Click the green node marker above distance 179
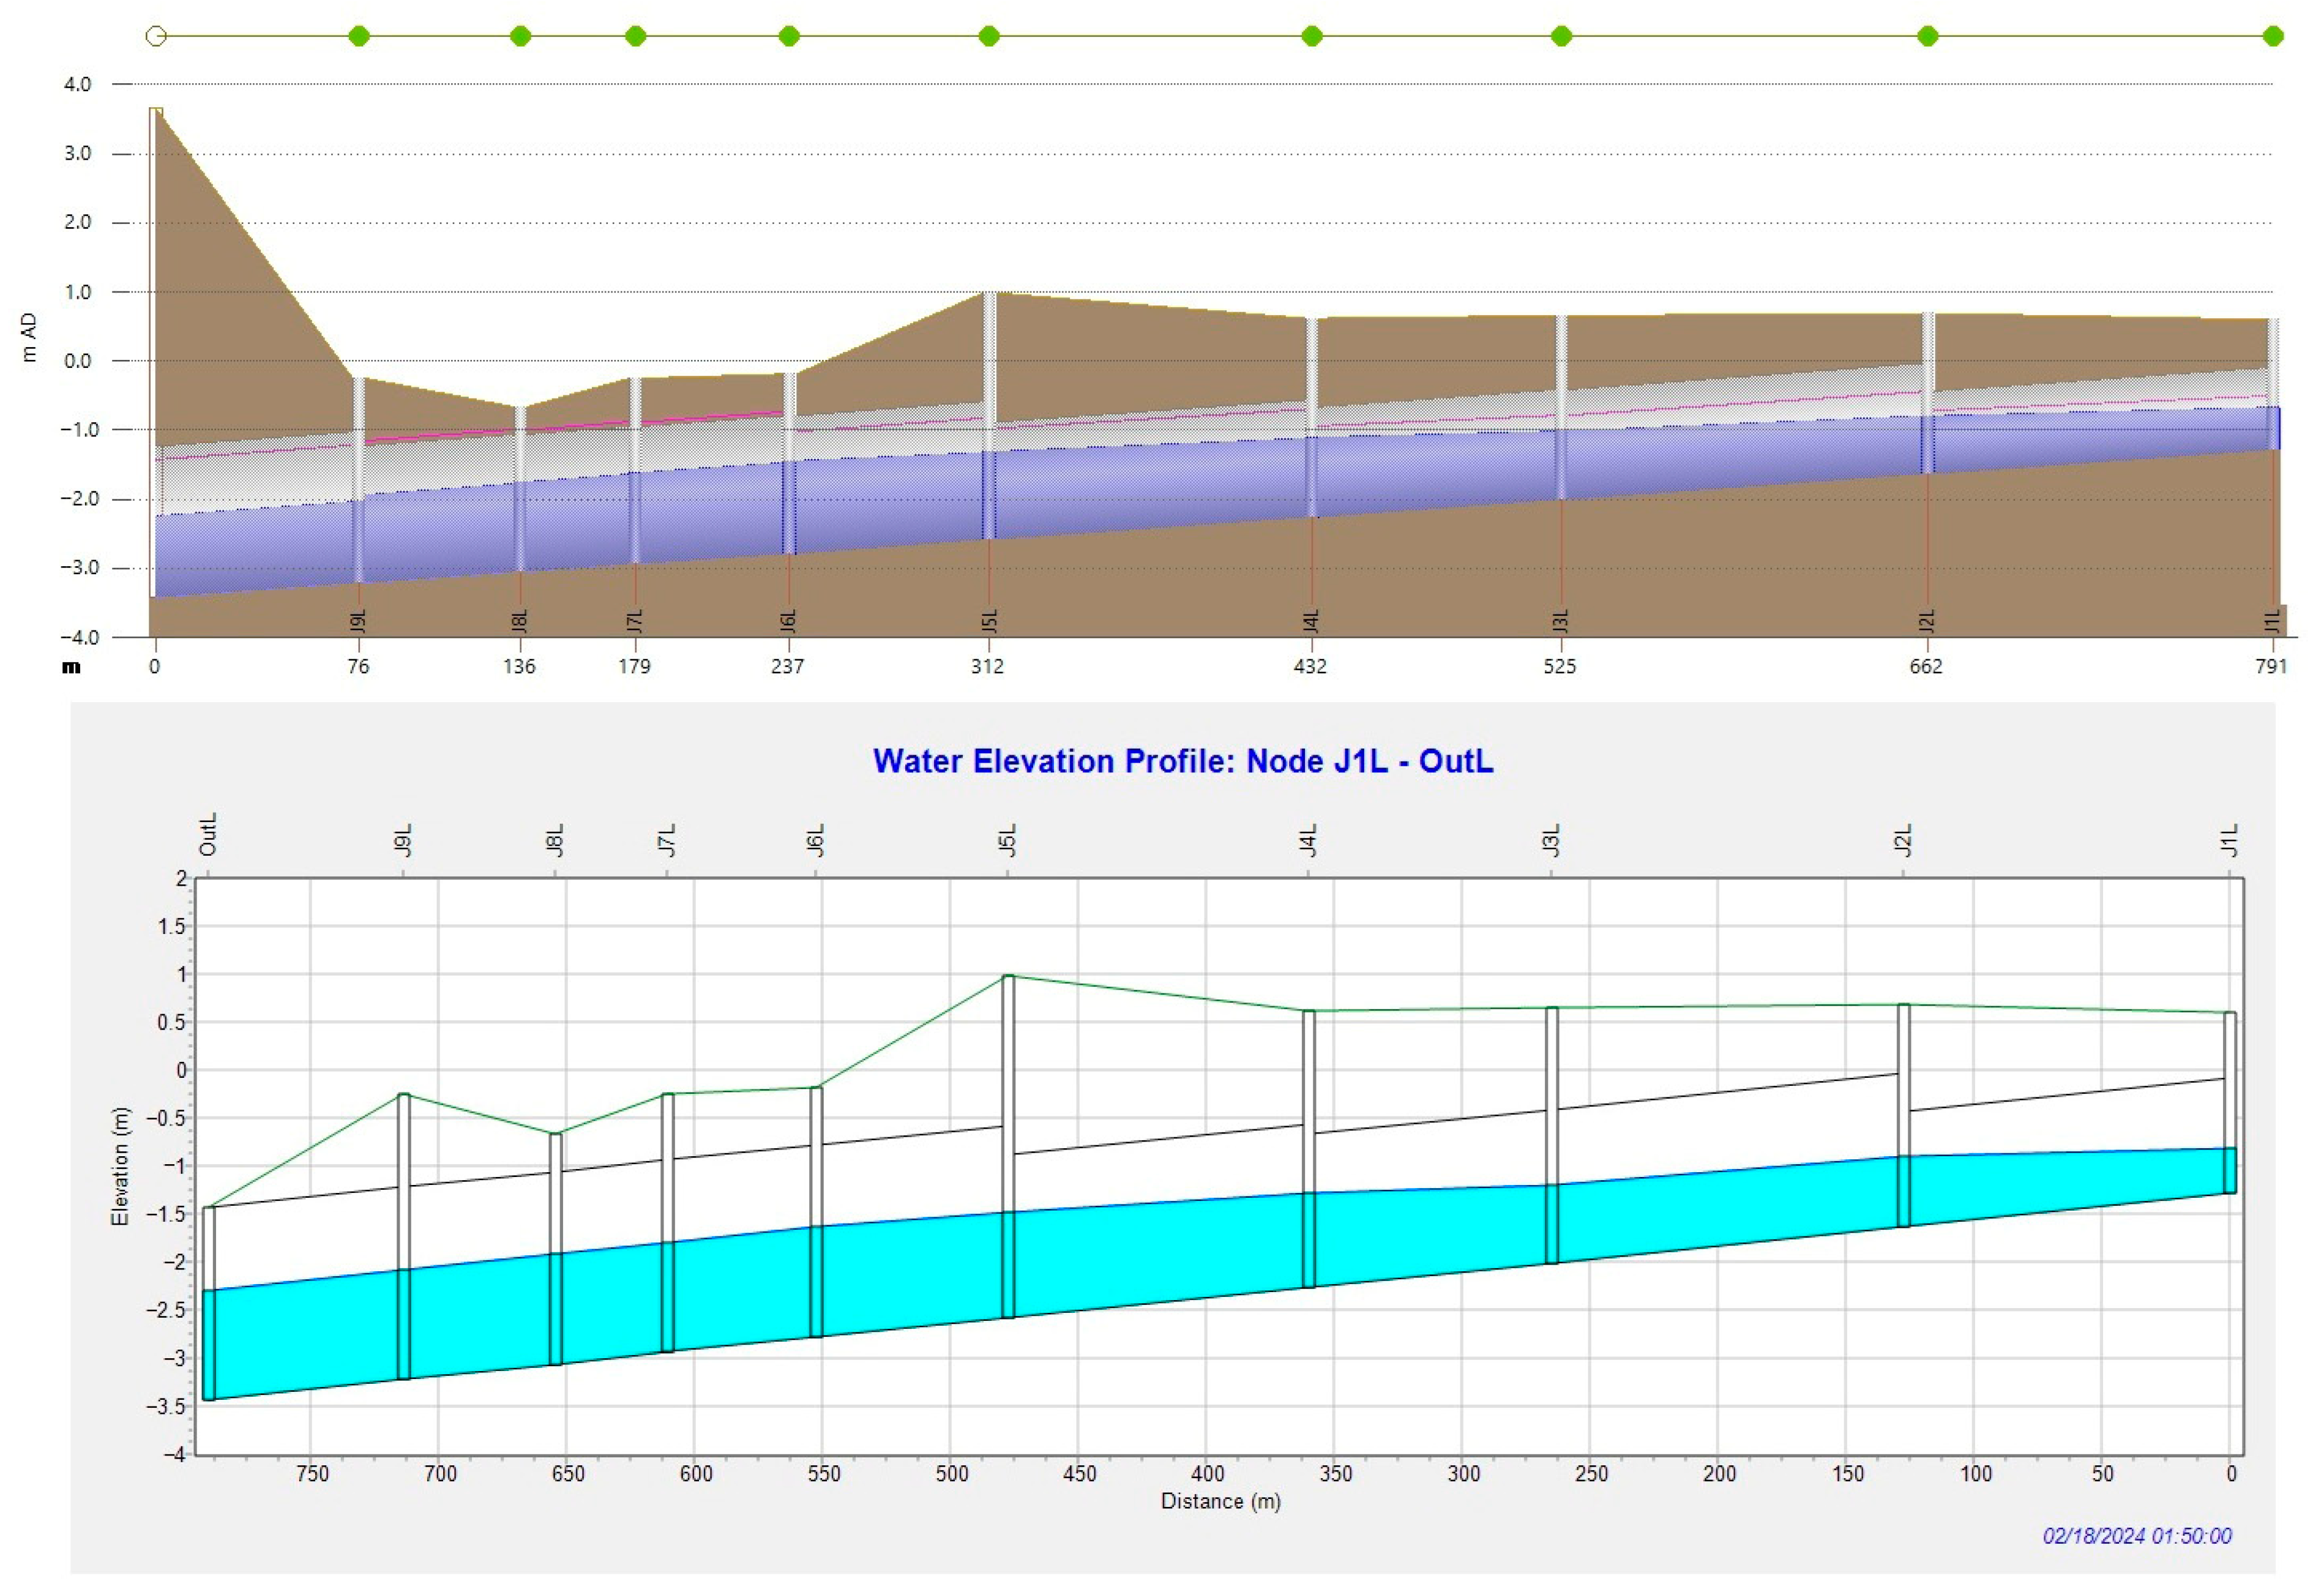2324x1592 pixels. [x=636, y=37]
